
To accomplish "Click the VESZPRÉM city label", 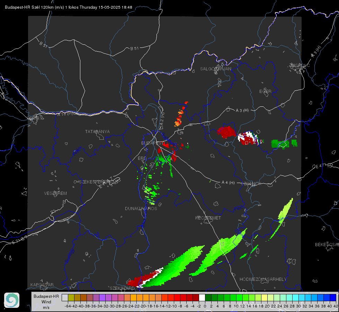I will pos(55,193).
